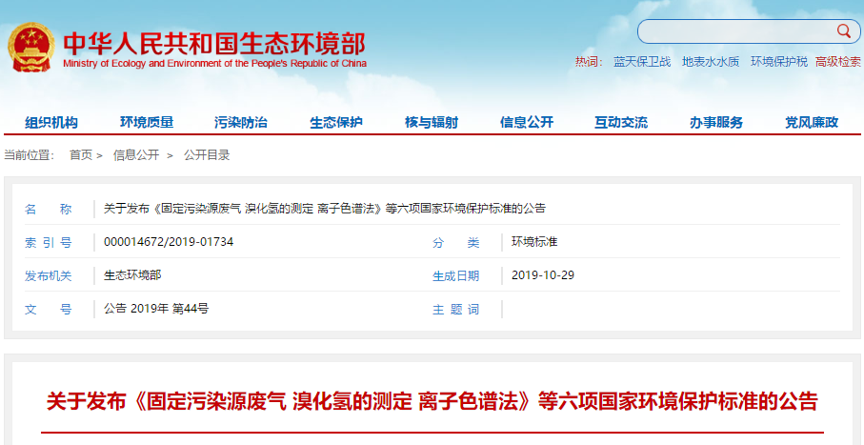The width and height of the screenshot is (864, 445).
Task: Click the English ministry name subtitle
Action: click(x=215, y=64)
